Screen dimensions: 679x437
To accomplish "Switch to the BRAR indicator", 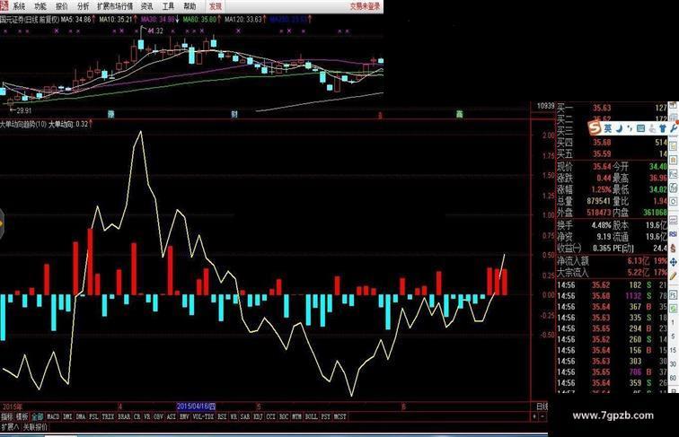I will [x=124, y=416].
